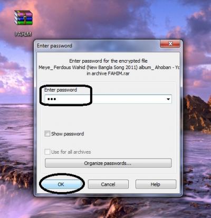Click 'Enter password for the encrypted file' heading
Viewport: 211px width, 218px height.
click(x=108, y=61)
